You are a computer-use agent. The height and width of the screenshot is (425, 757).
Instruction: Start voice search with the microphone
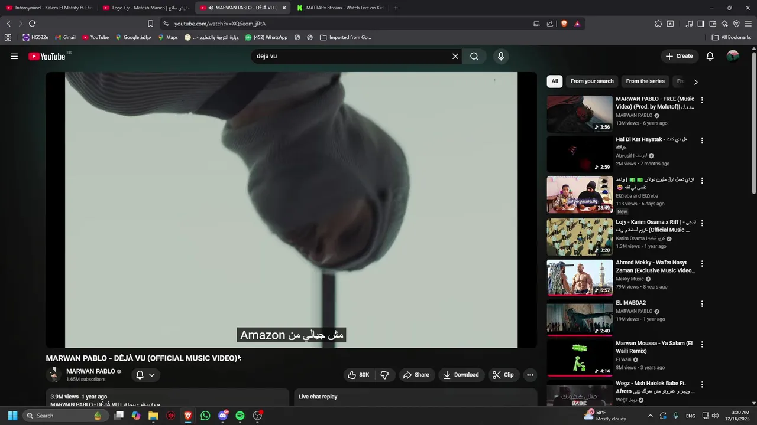coord(501,56)
